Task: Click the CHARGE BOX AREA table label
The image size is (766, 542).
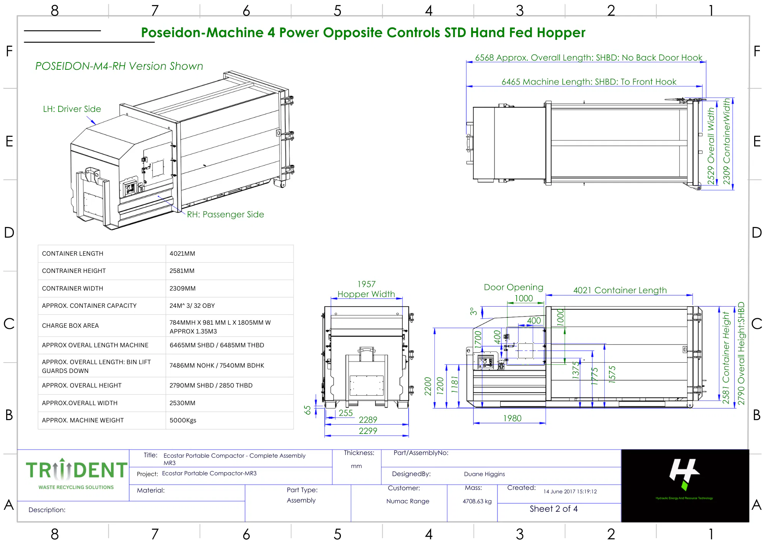Action: coord(70,326)
